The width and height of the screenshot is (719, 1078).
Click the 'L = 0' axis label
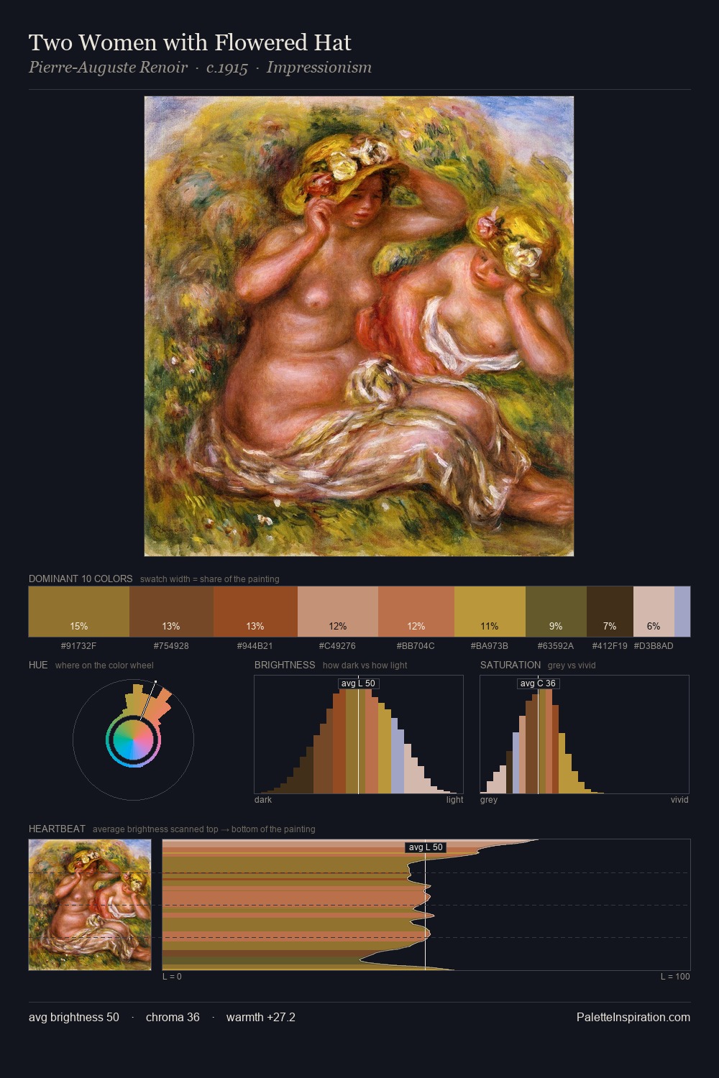pyautogui.click(x=172, y=977)
